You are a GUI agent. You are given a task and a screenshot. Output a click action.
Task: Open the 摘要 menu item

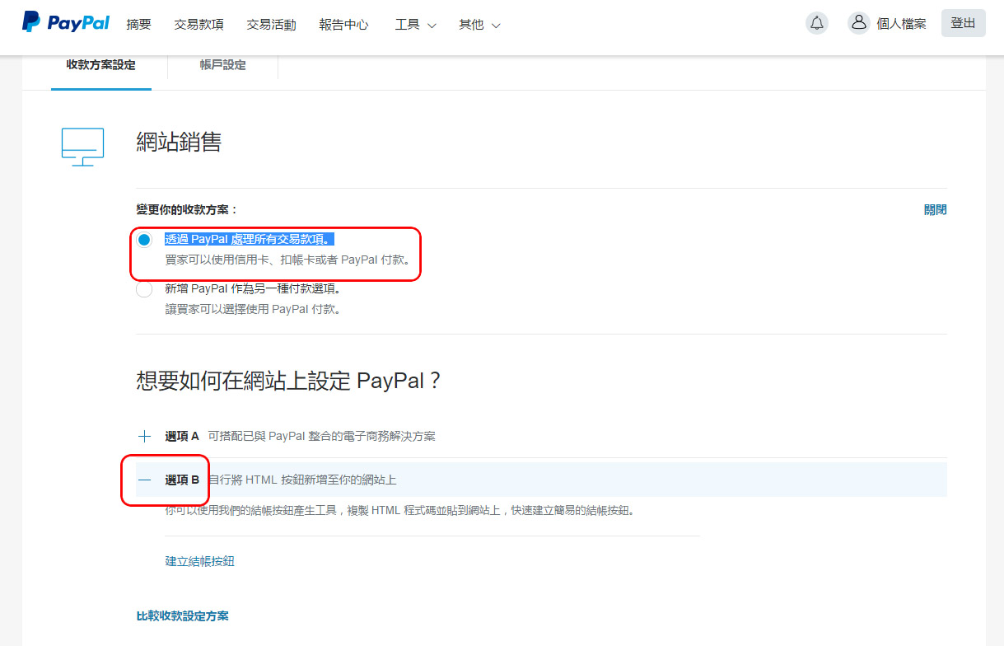[139, 25]
